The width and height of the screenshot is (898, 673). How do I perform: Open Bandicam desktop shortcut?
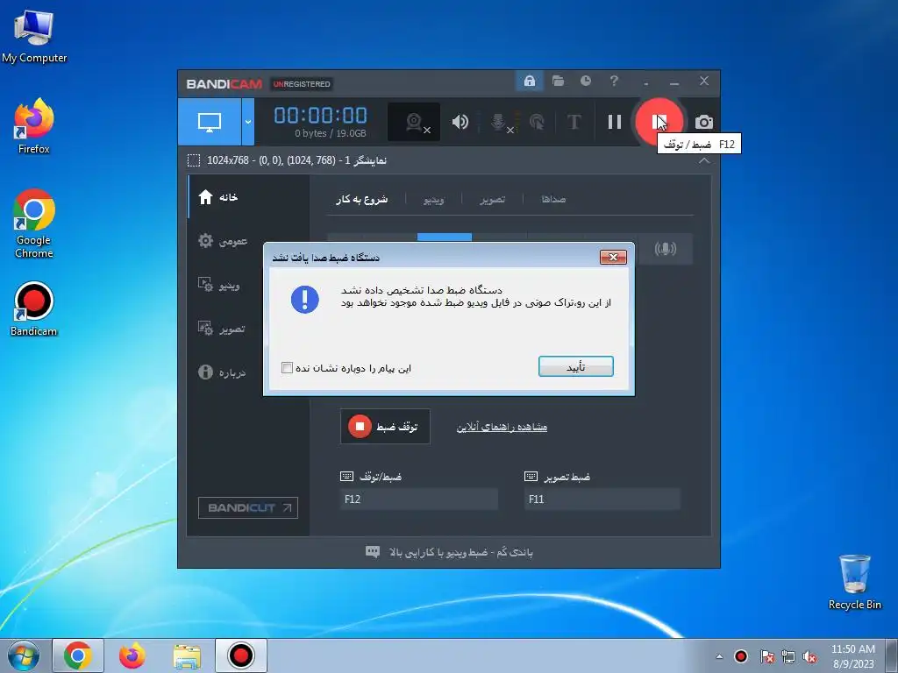coord(34,309)
